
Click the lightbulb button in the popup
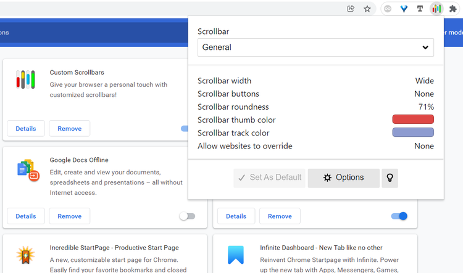(x=390, y=177)
